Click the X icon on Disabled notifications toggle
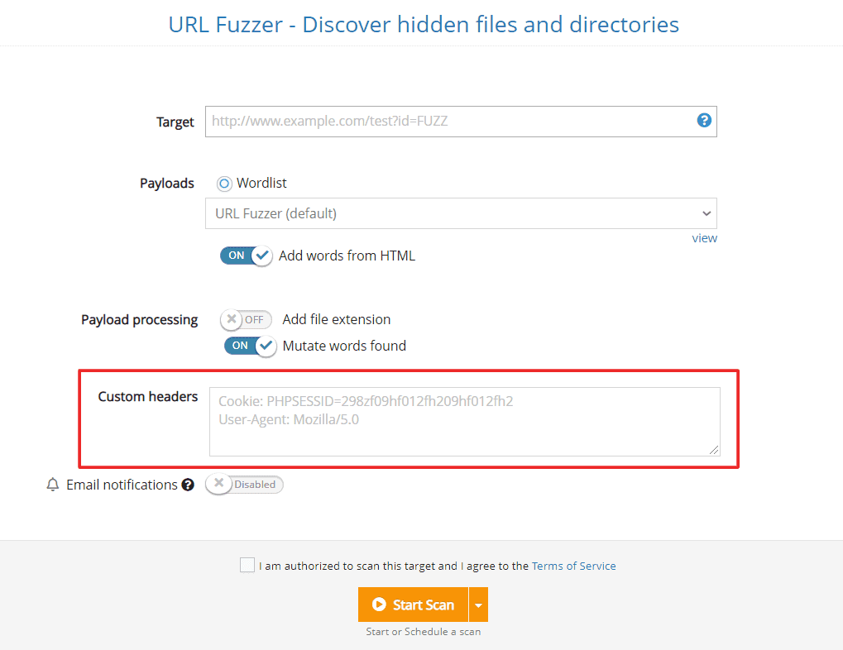The image size is (843, 650). pos(218,484)
